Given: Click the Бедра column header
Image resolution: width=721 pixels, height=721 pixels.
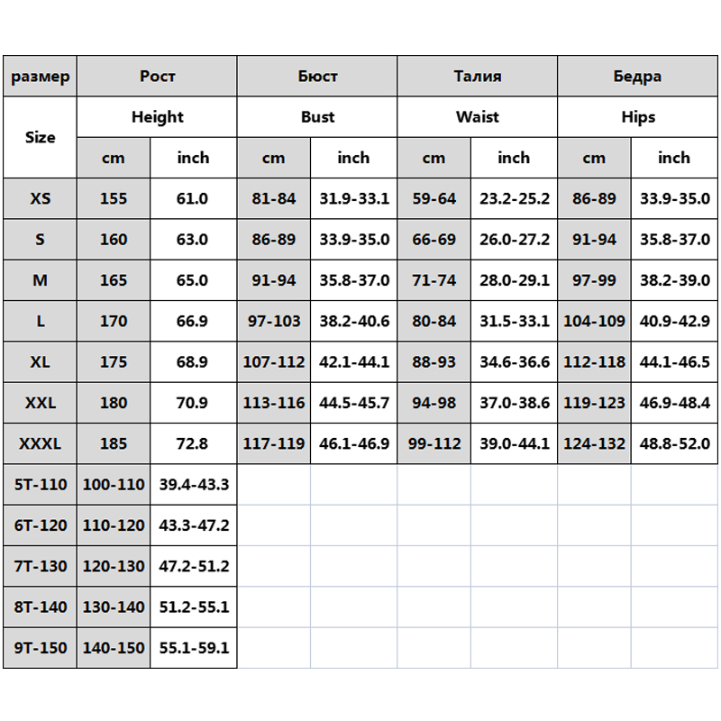Looking at the screenshot, I should point(638,77).
